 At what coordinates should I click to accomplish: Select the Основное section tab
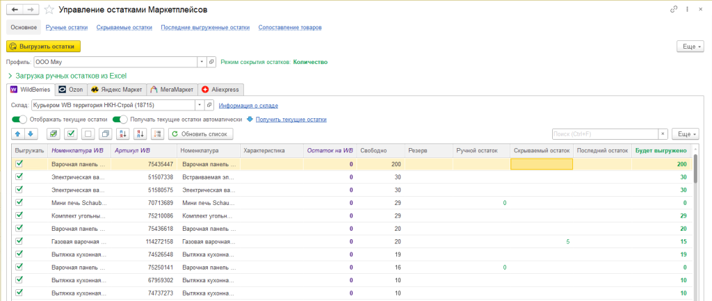pyautogui.click(x=24, y=27)
